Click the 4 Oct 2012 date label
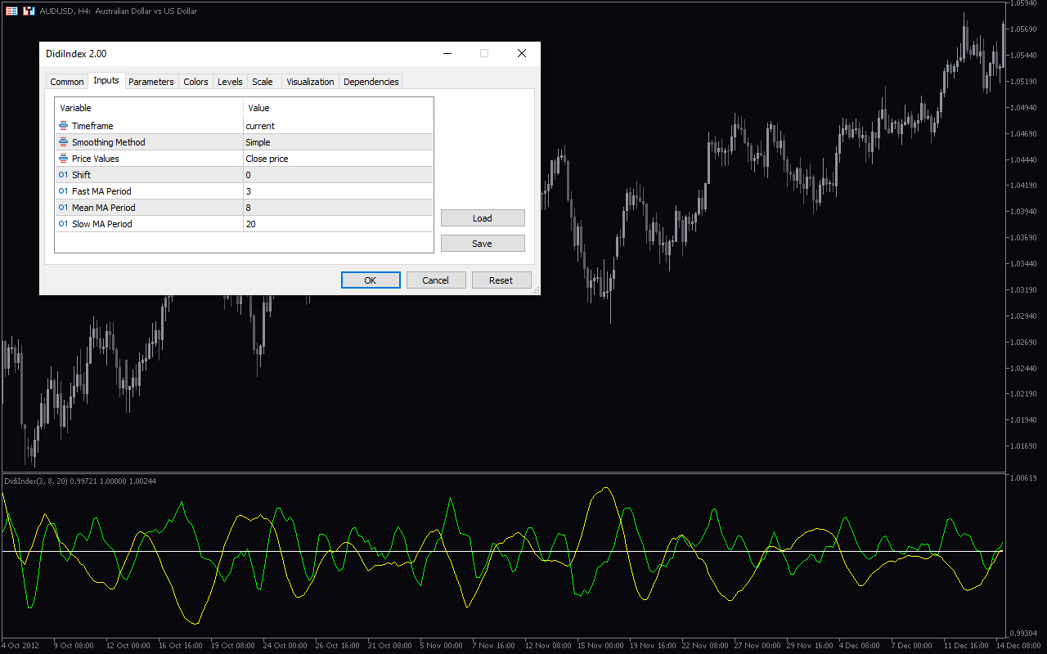 tap(21, 646)
